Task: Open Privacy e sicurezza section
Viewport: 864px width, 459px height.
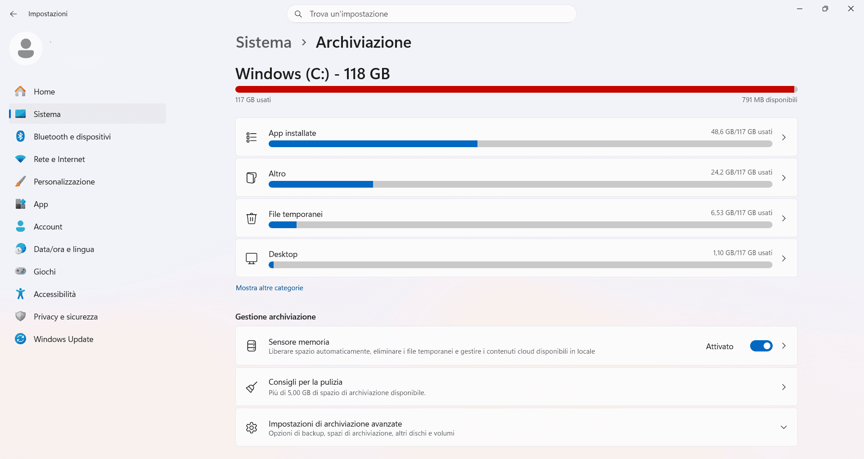Action: pyautogui.click(x=65, y=317)
